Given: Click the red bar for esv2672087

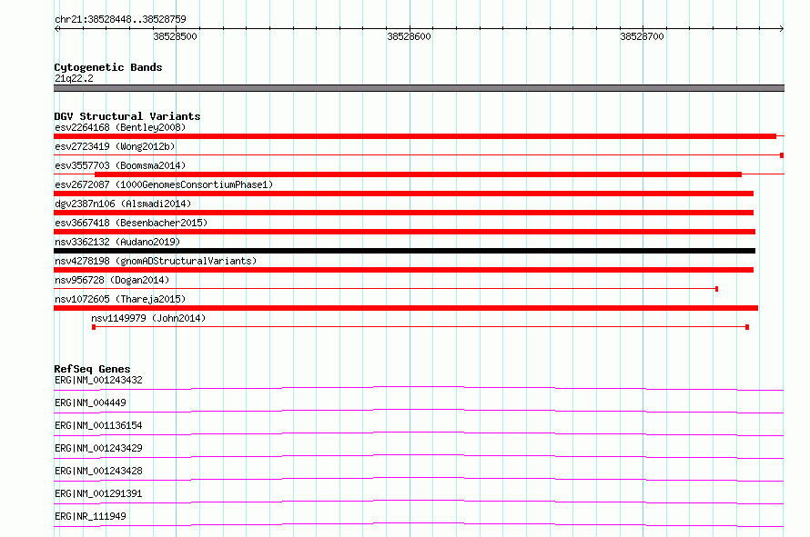Looking at the screenshot, I should (403, 194).
